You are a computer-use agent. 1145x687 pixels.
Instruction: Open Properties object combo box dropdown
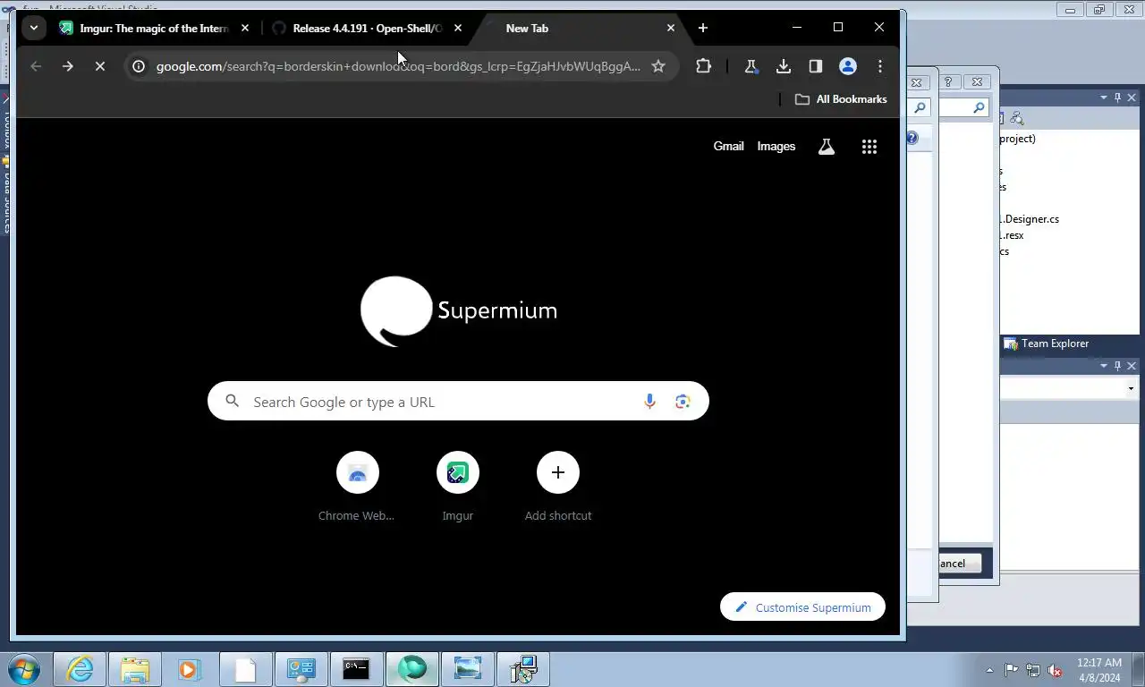1131,389
